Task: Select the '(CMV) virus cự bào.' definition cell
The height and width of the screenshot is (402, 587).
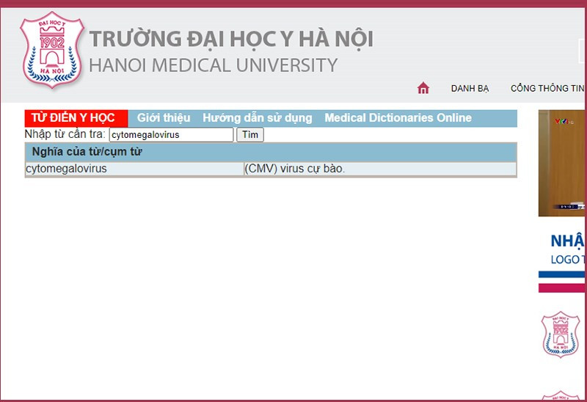Action: 380,169
